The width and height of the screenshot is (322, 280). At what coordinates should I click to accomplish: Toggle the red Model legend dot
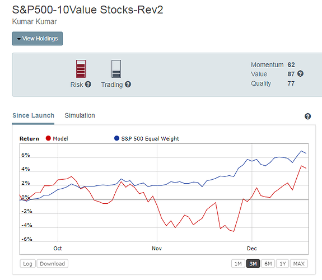click(x=48, y=138)
